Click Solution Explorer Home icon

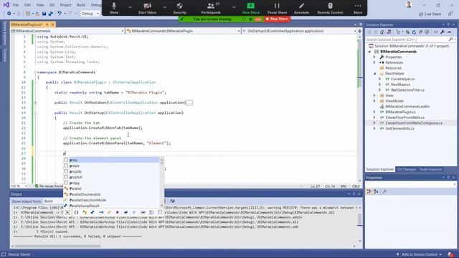coord(382,32)
